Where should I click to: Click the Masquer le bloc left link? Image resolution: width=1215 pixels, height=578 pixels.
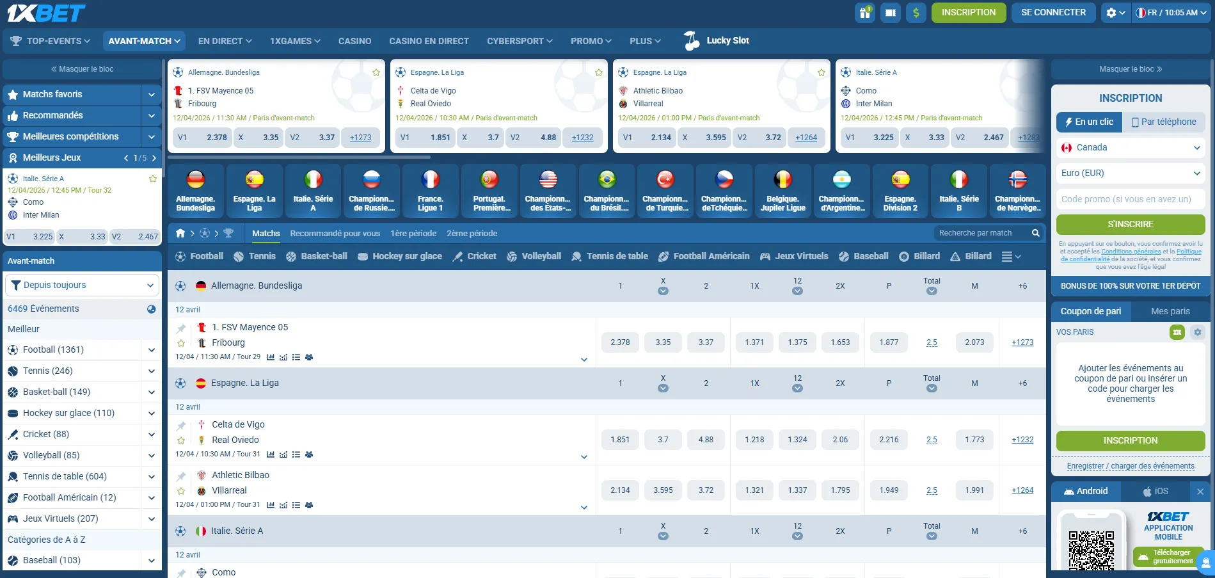click(82, 69)
